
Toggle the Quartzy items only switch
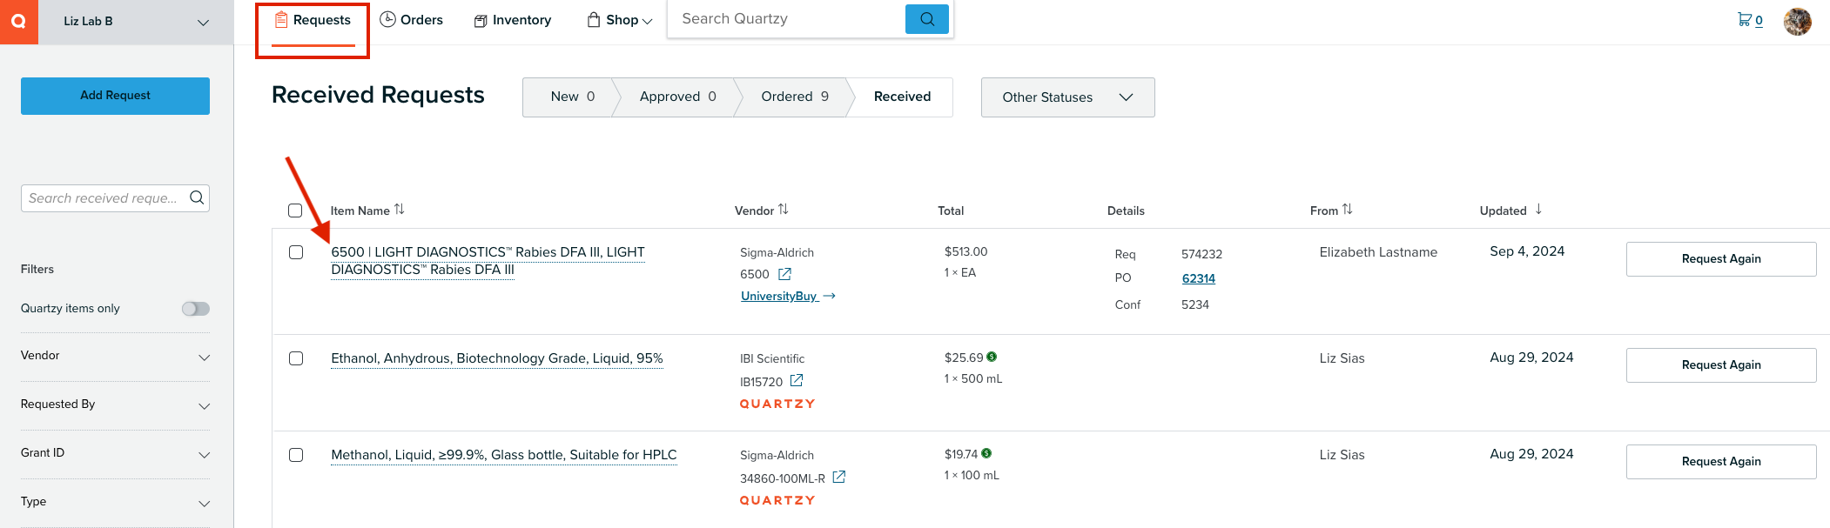click(196, 309)
